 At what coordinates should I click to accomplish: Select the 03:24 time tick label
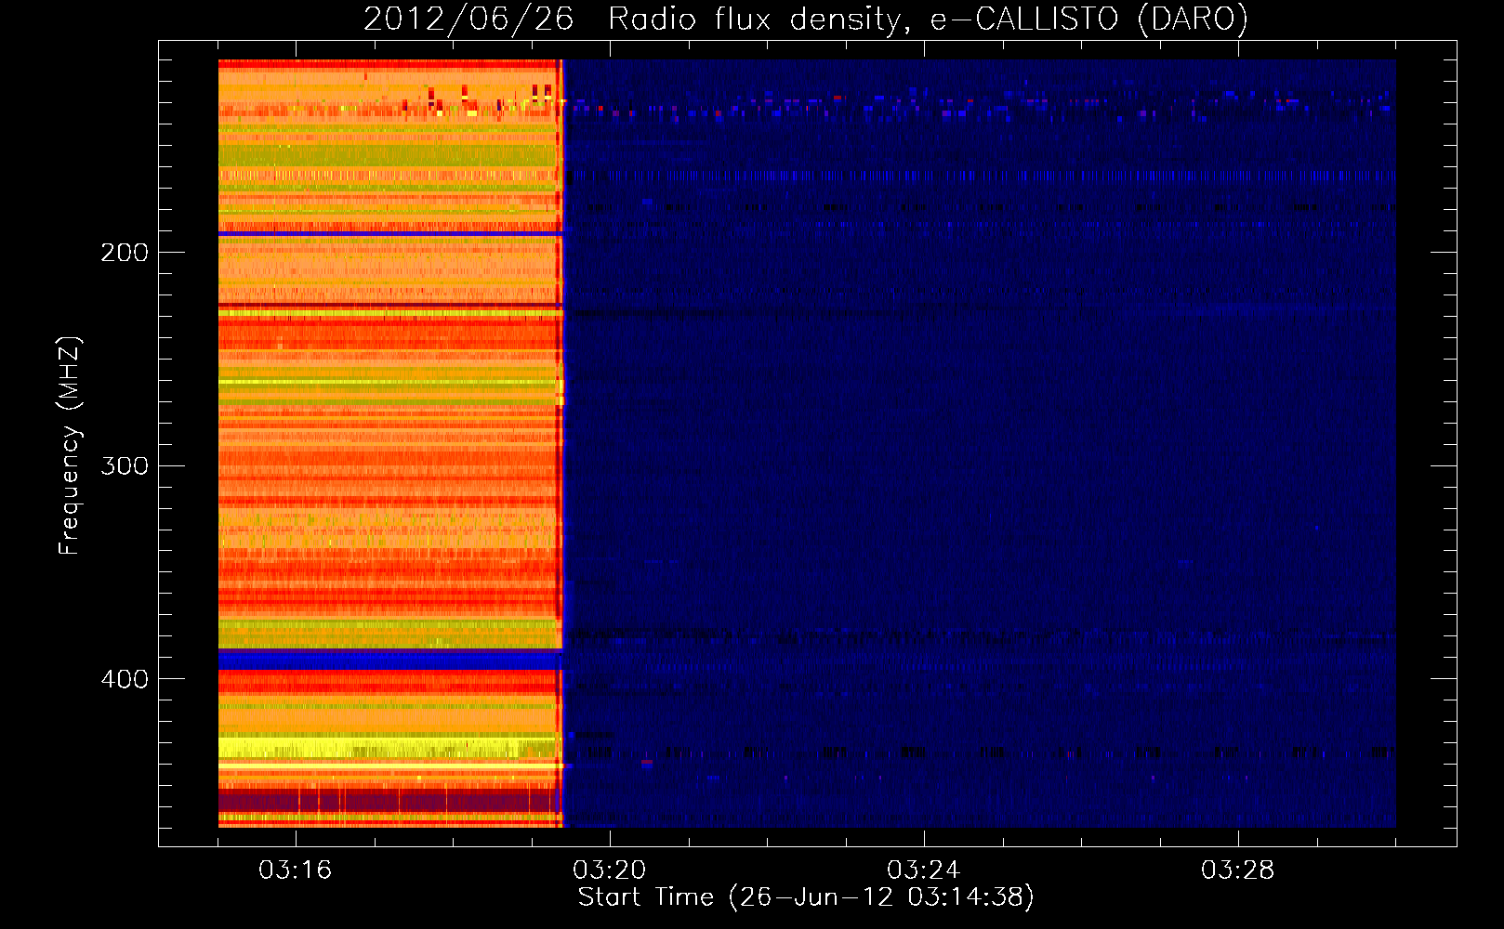click(x=924, y=870)
